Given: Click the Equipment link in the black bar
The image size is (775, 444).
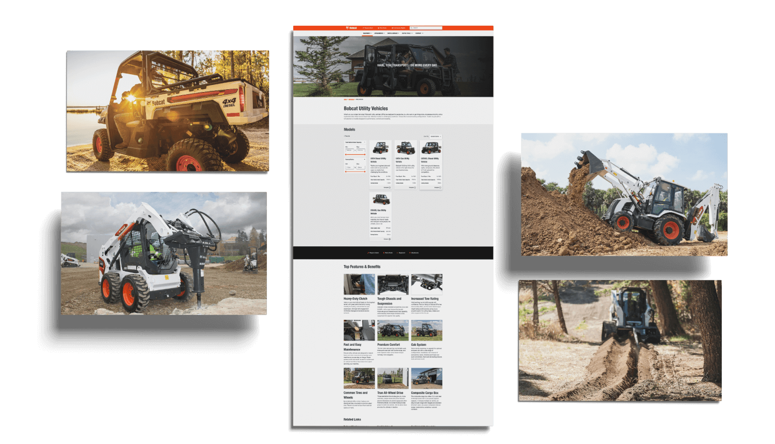Looking at the screenshot, I should [401, 252].
